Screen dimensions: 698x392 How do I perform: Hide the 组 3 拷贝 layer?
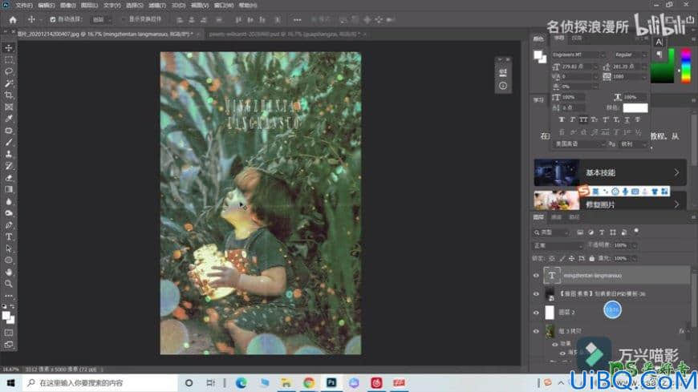[x=536, y=331]
